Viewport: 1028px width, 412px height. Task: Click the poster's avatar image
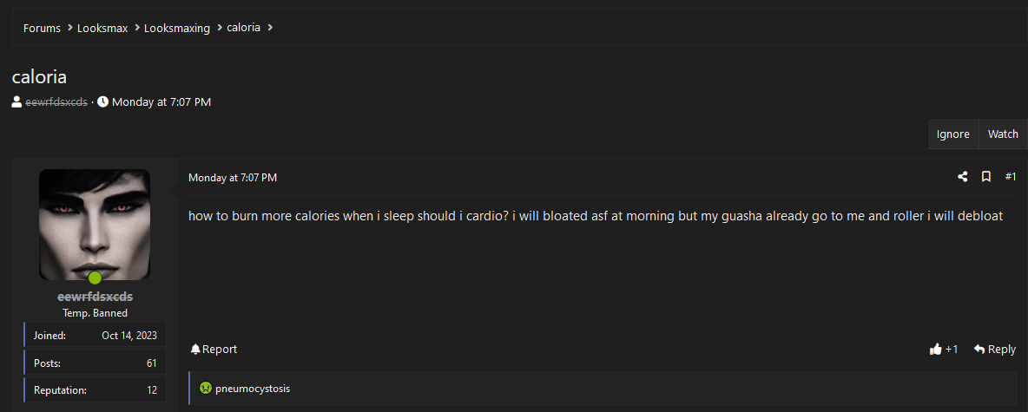coord(95,225)
